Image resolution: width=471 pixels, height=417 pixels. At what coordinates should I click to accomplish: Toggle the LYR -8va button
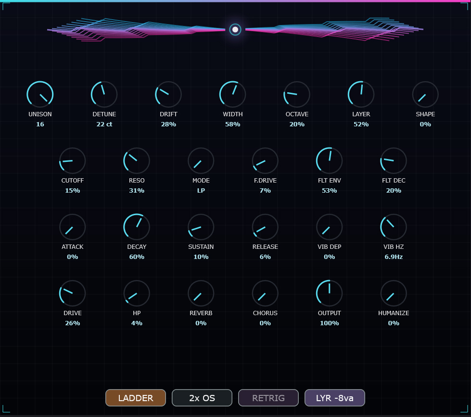pyautogui.click(x=335, y=398)
